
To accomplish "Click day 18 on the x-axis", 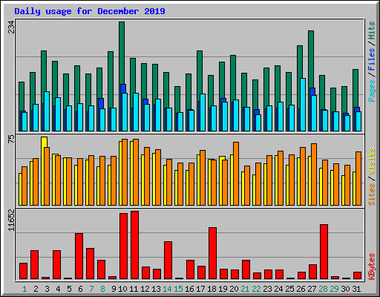I will point(212,289).
